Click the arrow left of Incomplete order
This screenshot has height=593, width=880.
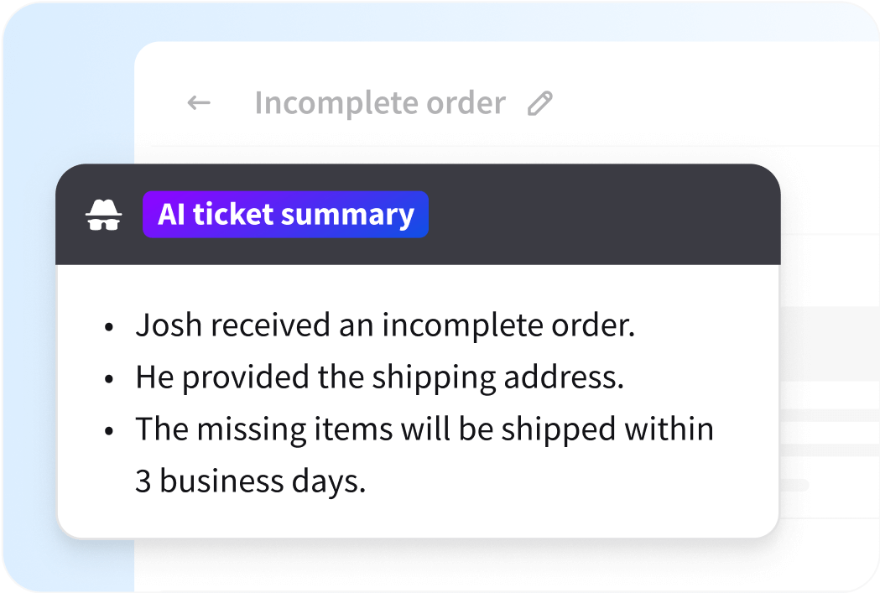(x=198, y=102)
